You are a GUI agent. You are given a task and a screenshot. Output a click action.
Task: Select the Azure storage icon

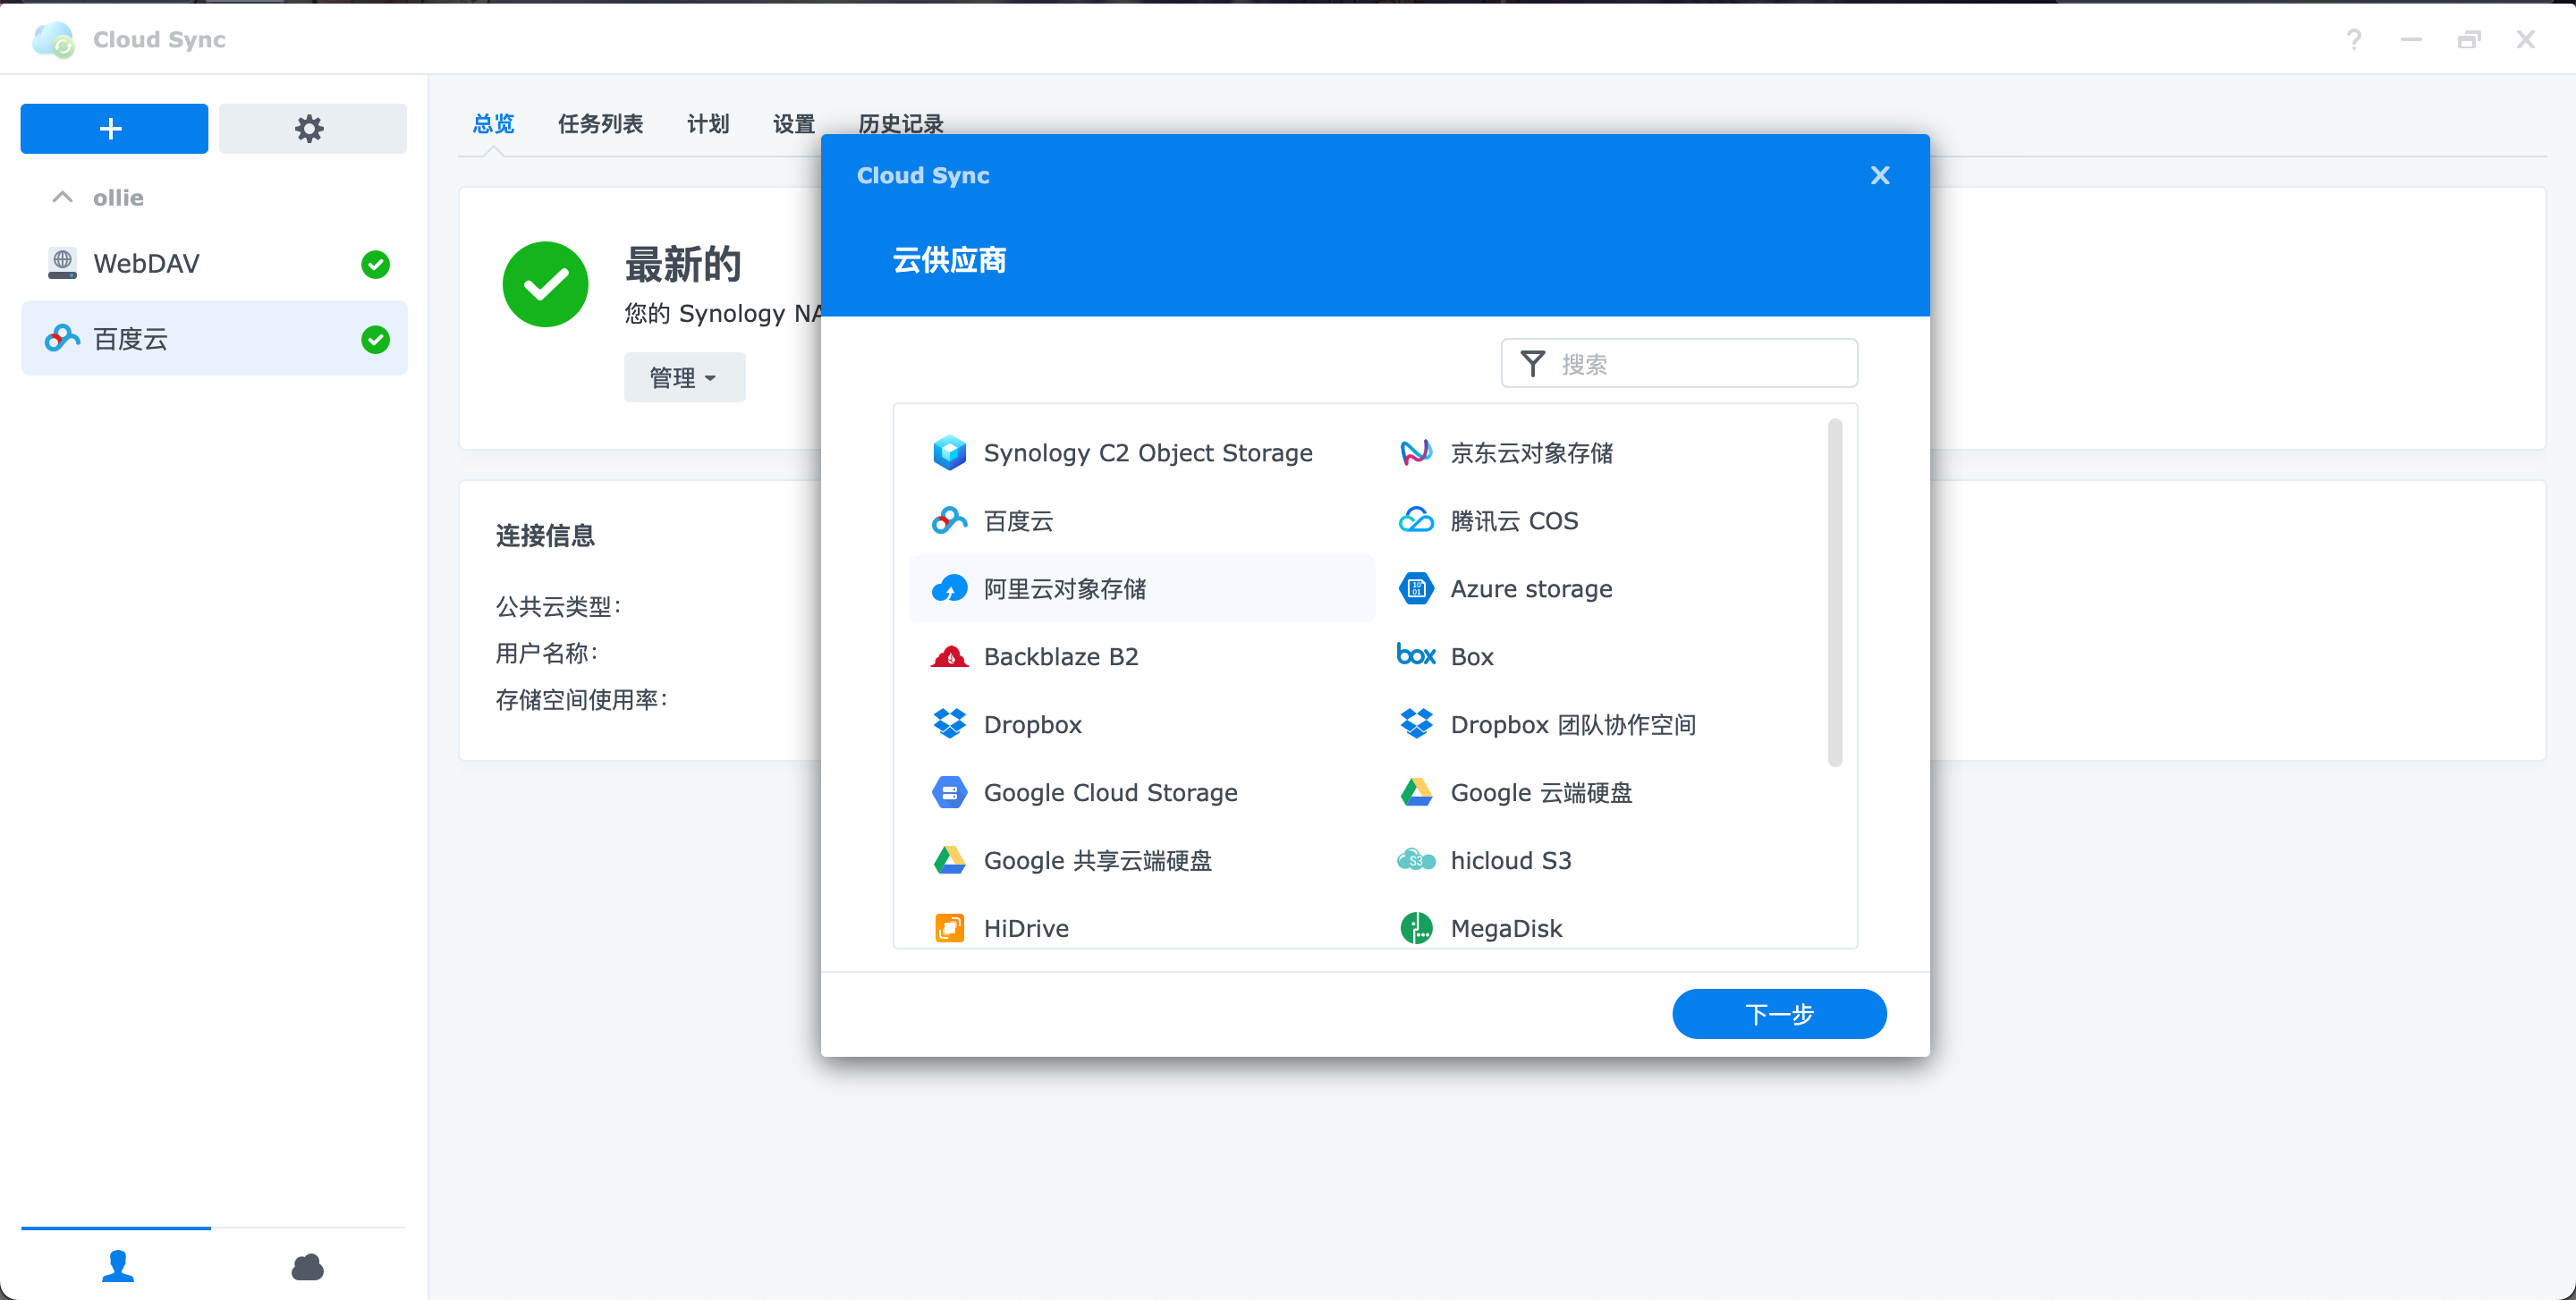pos(1416,588)
